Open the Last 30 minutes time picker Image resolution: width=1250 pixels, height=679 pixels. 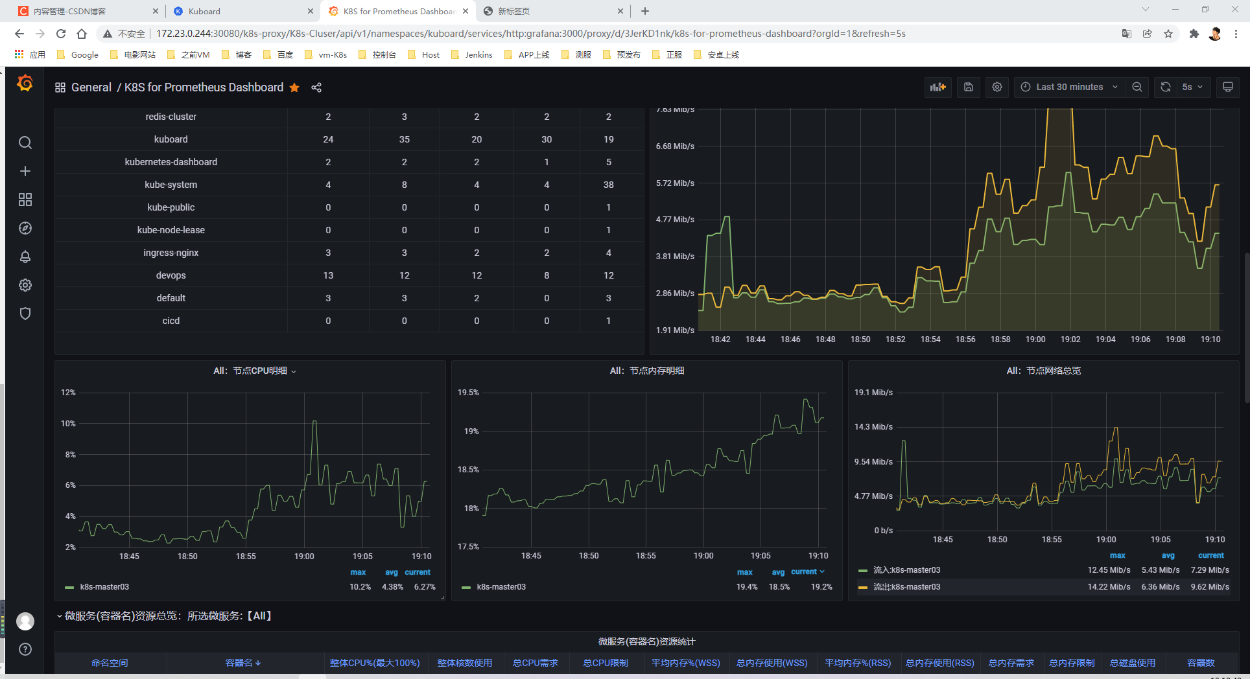[1070, 87]
